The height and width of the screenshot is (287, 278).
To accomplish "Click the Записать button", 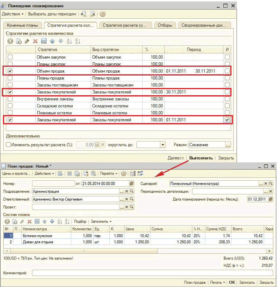I will coord(246,283).
